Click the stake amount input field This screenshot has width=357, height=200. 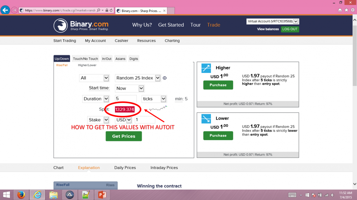(x=145, y=120)
